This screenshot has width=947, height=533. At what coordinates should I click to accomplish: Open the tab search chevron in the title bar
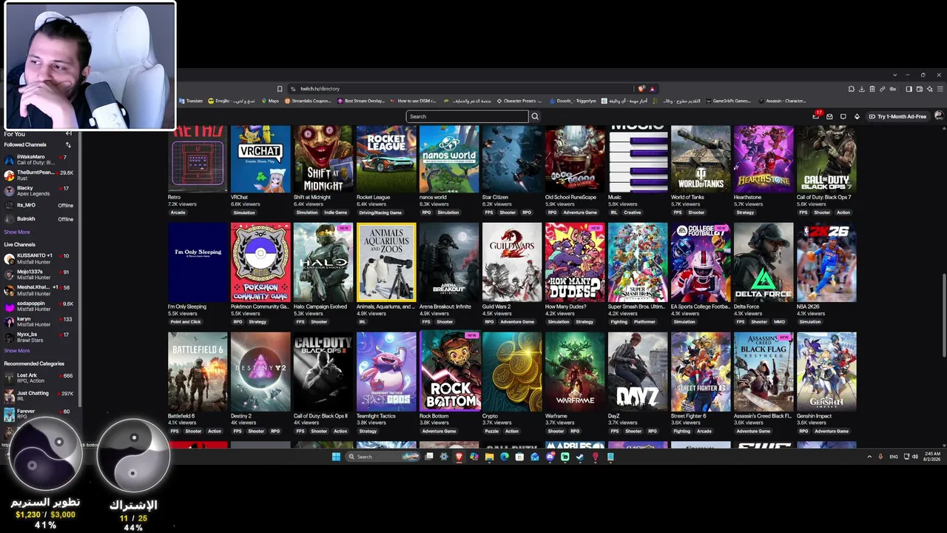click(x=894, y=75)
